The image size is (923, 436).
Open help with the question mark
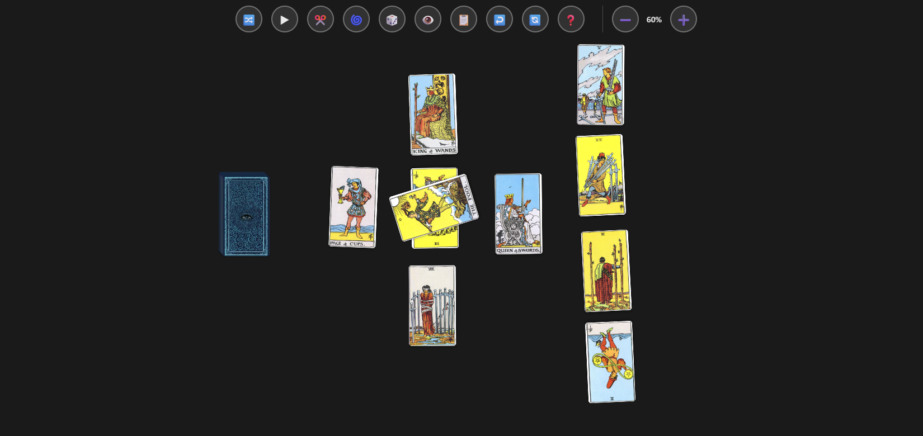tap(571, 20)
